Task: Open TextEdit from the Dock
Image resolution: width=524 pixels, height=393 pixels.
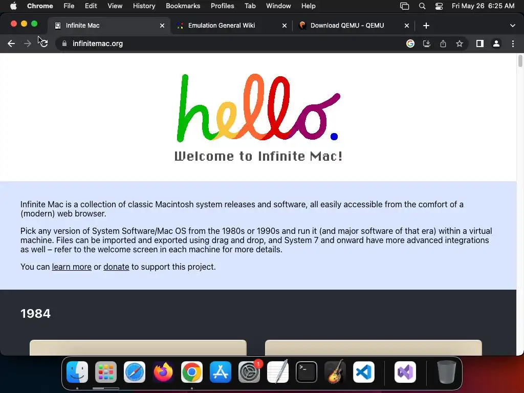Action: tap(278, 372)
